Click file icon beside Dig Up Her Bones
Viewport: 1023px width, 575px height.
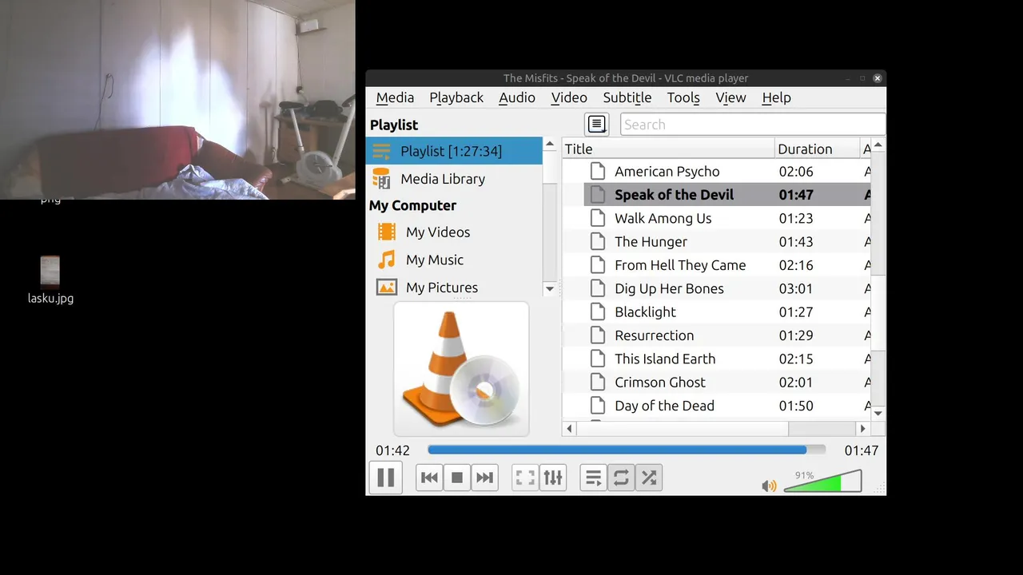[598, 288]
